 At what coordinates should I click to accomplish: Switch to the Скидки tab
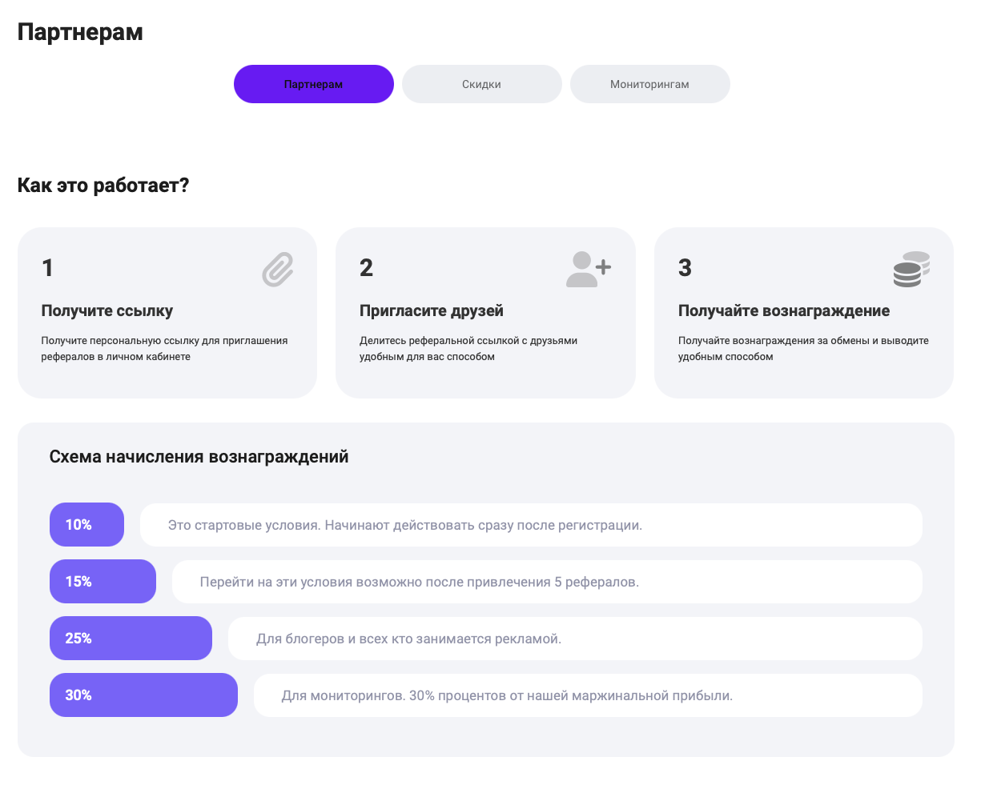click(x=481, y=83)
